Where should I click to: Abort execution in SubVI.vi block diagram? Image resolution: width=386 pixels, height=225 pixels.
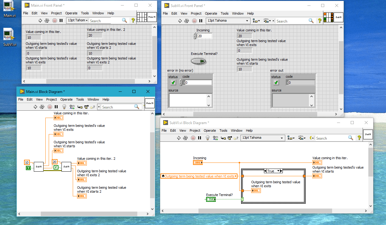point(192,138)
